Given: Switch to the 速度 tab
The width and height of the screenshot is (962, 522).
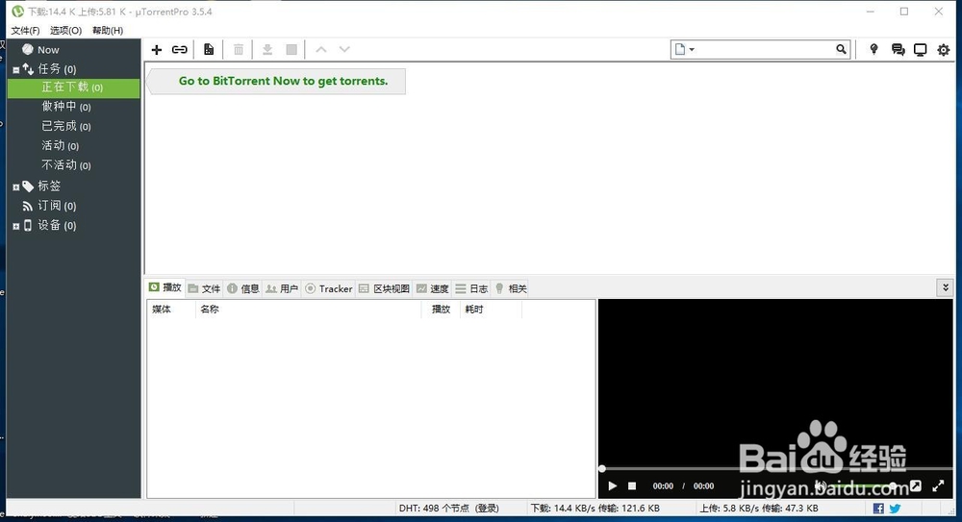Looking at the screenshot, I should point(433,288).
